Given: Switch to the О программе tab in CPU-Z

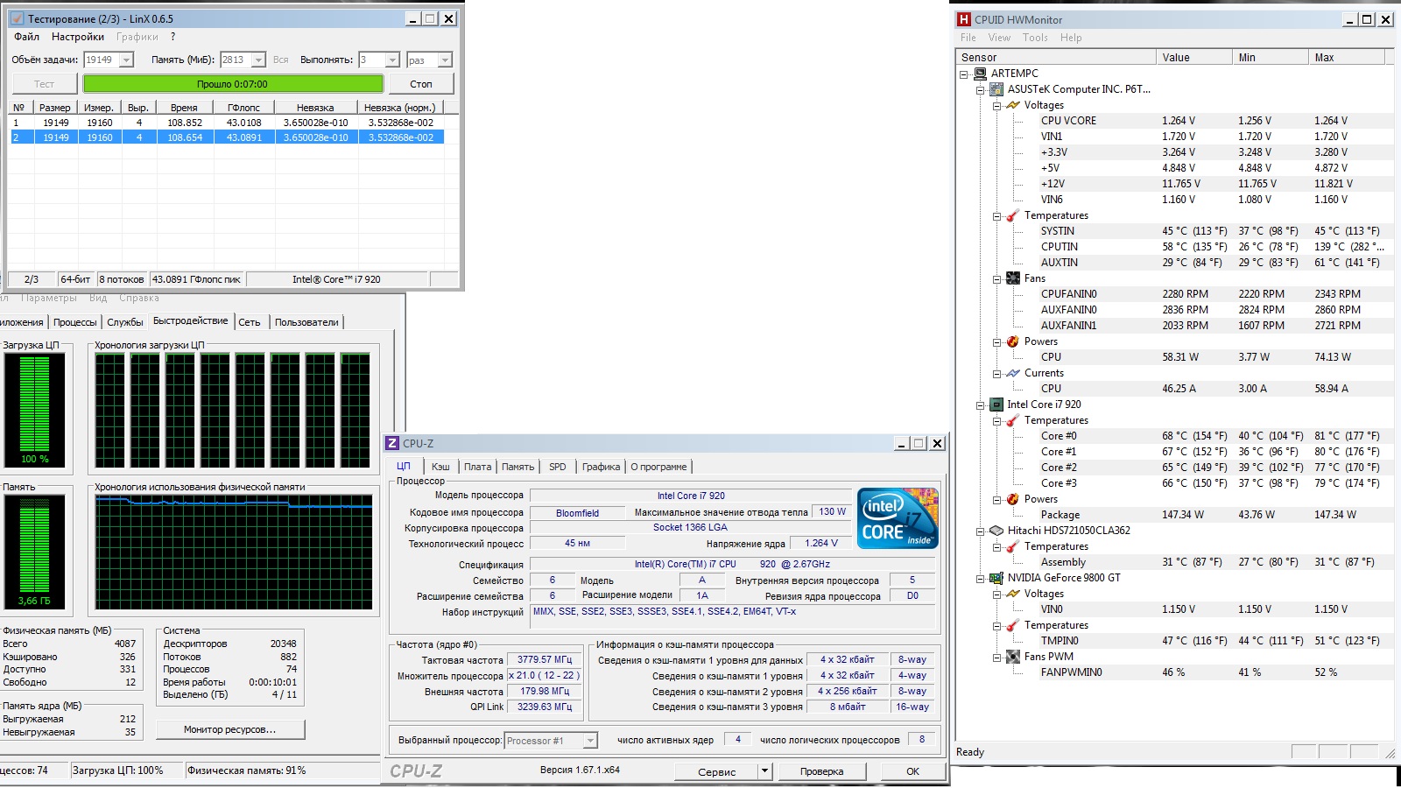Looking at the screenshot, I should pyautogui.click(x=658, y=467).
